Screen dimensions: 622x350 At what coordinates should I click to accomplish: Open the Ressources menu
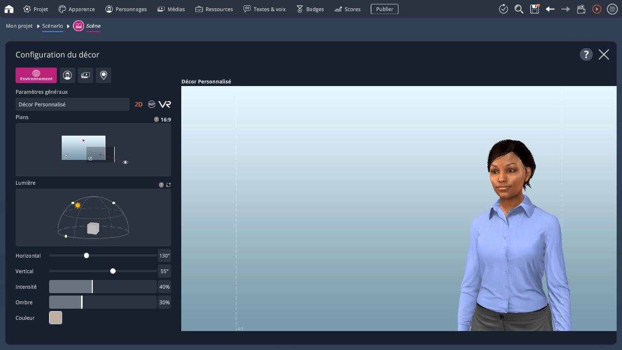[214, 9]
